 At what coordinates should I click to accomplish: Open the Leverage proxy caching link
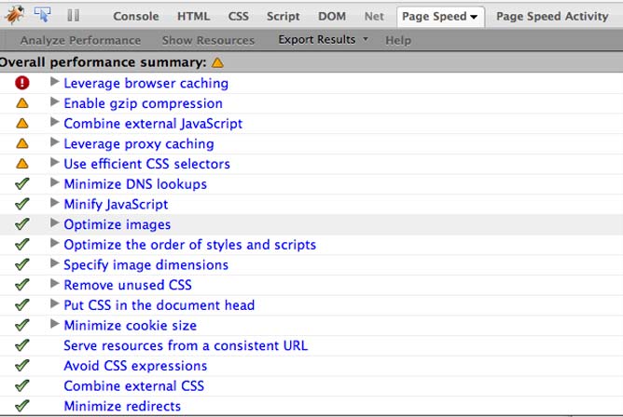point(139,144)
